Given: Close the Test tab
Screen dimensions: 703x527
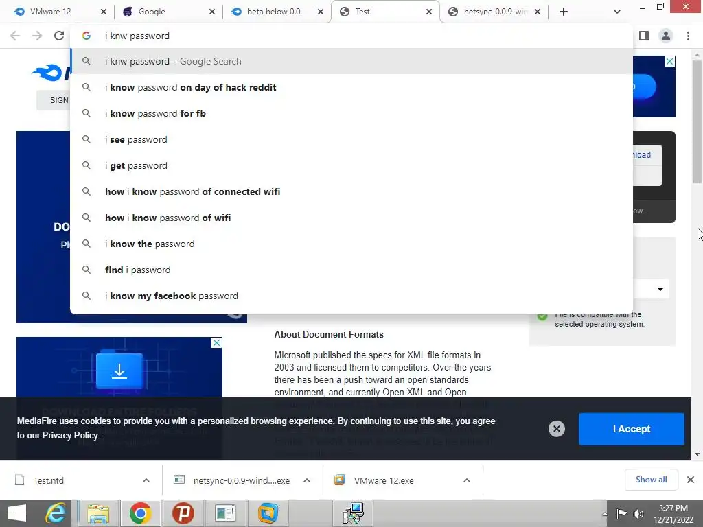Looking at the screenshot, I should click(429, 12).
